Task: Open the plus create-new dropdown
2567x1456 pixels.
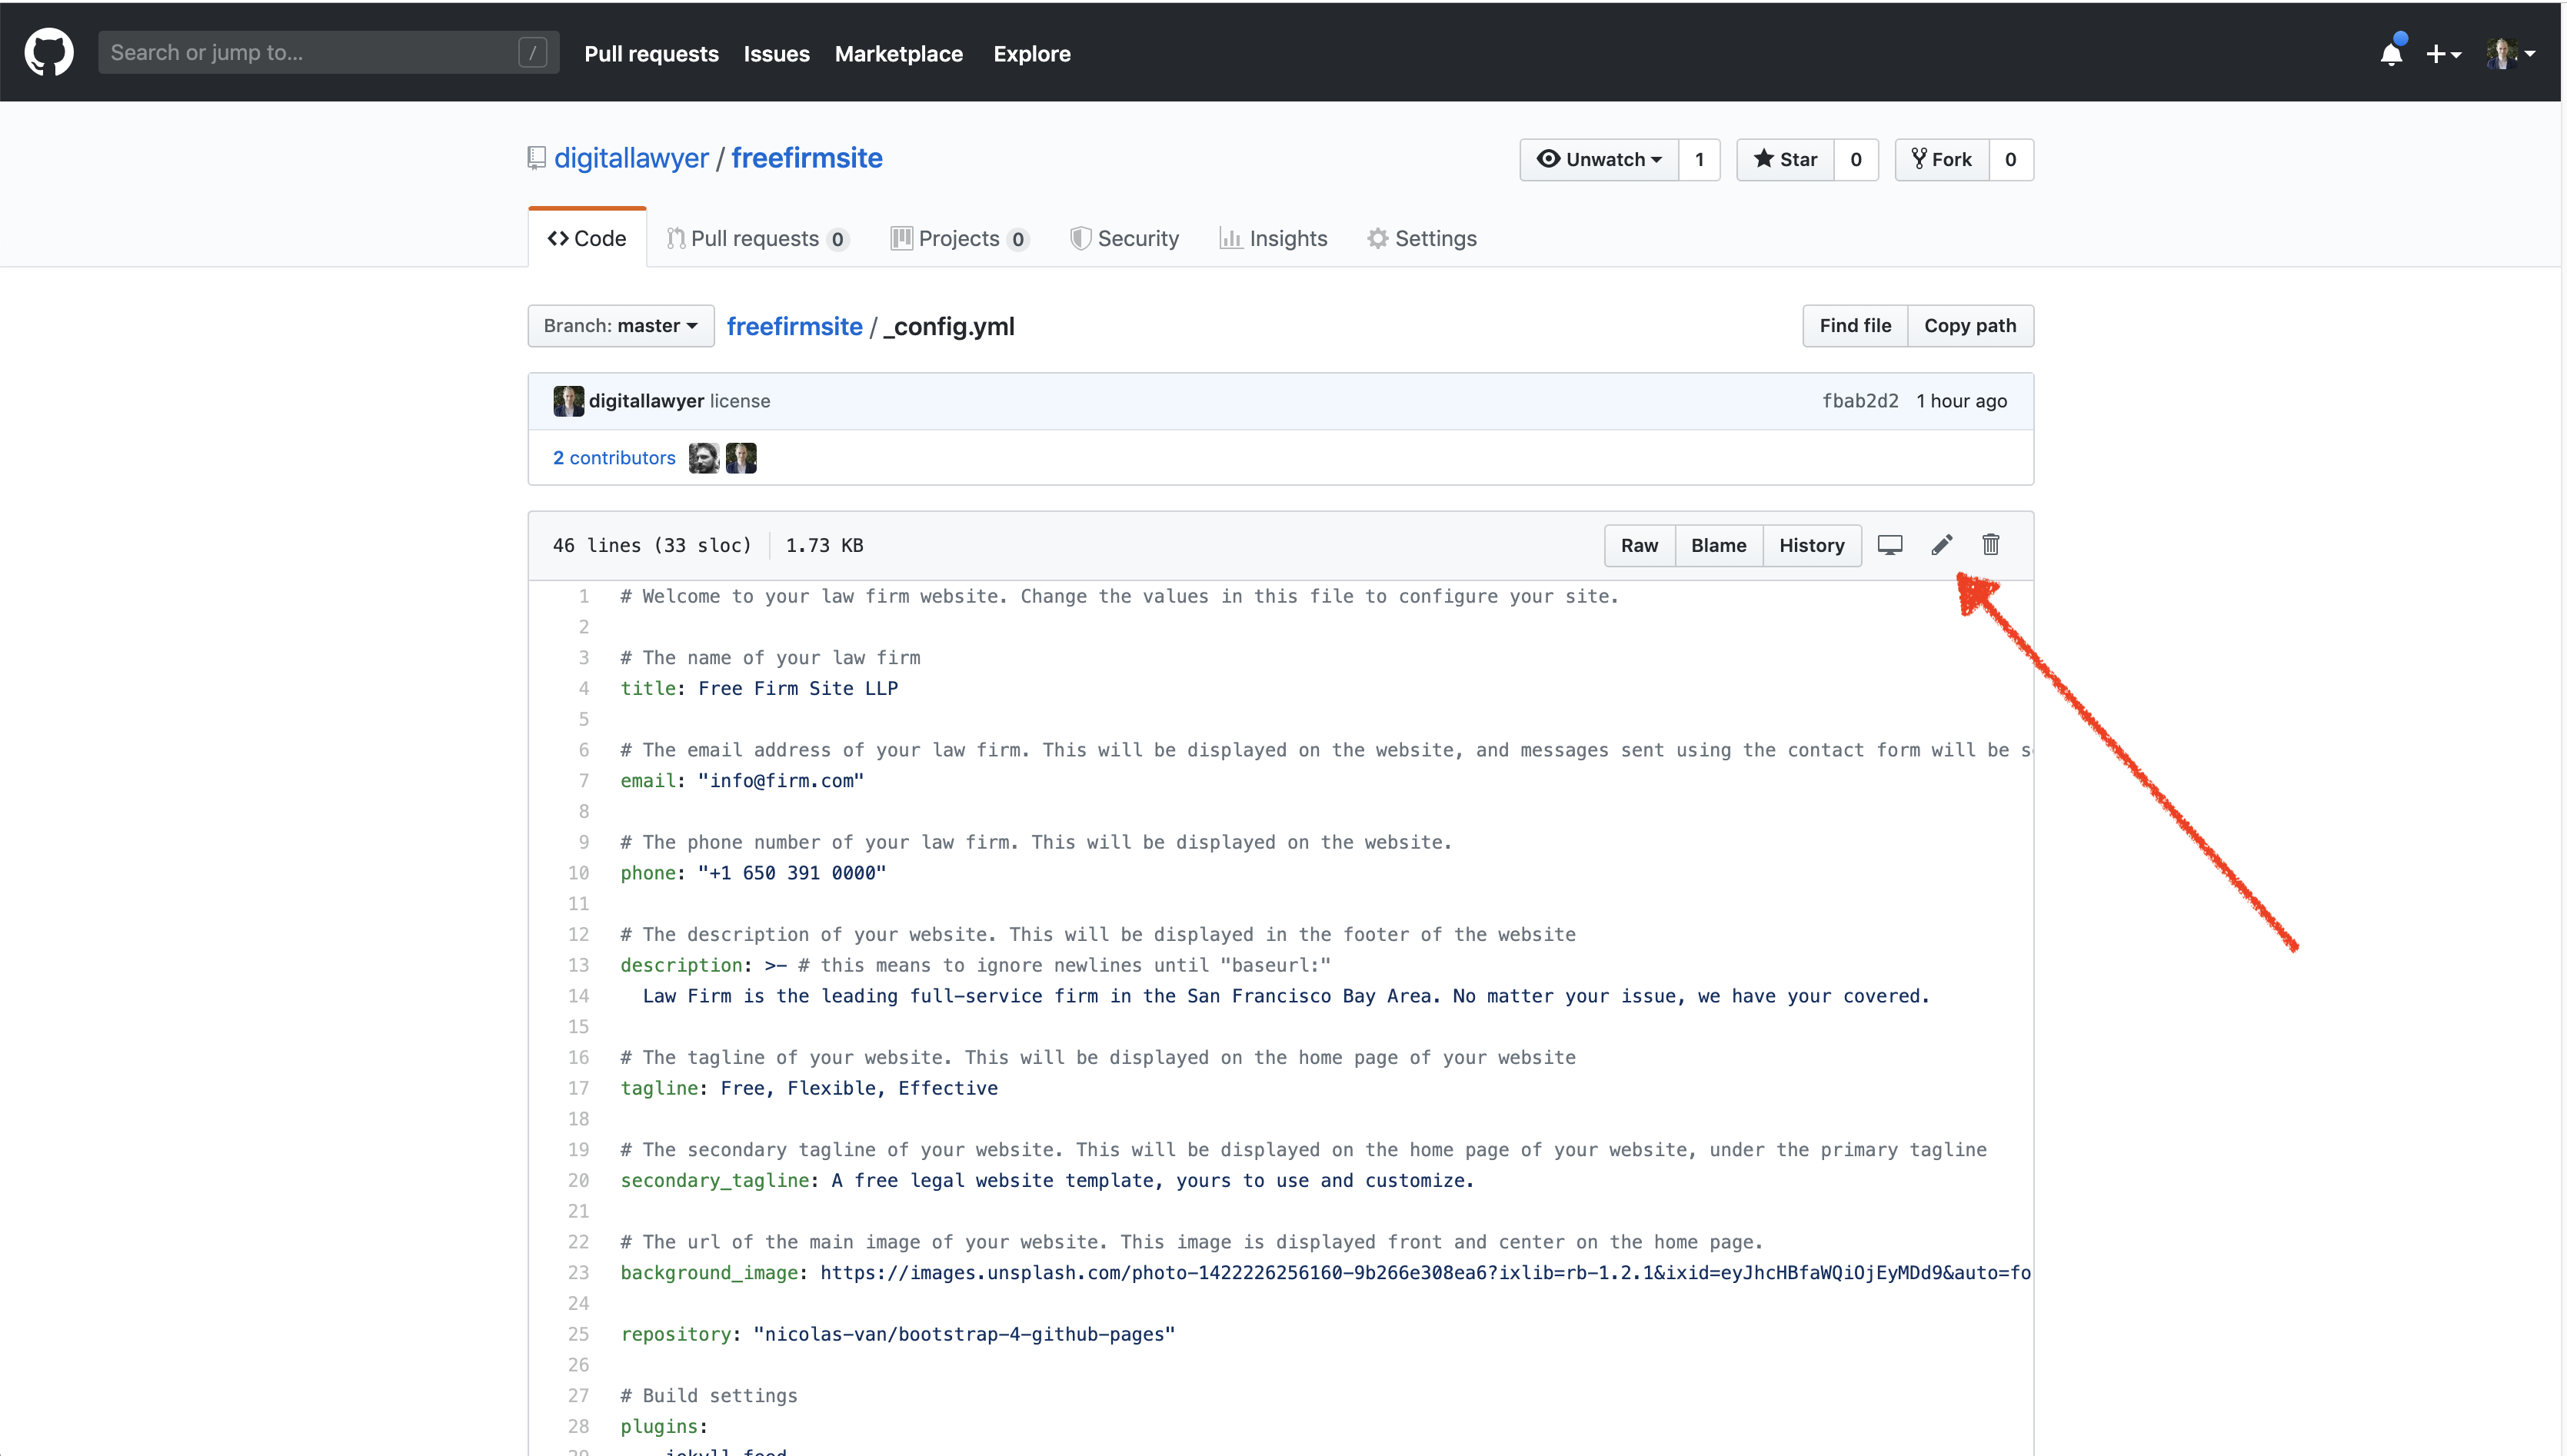Action: pyautogui.click(x=2443, y=54)
